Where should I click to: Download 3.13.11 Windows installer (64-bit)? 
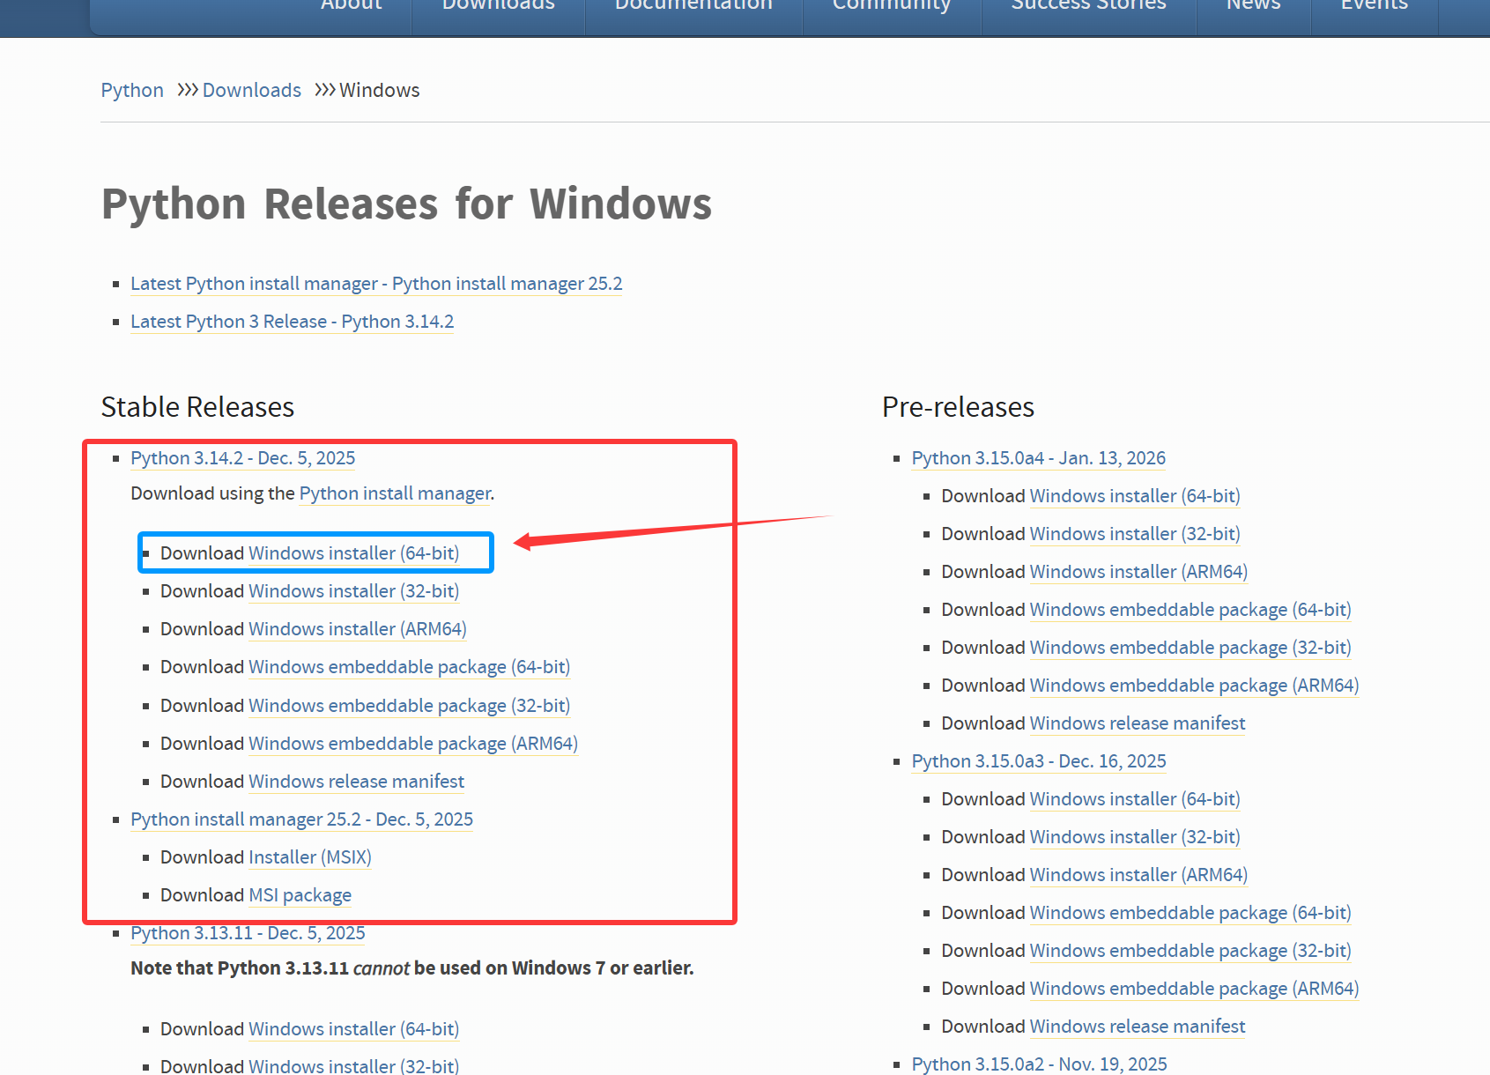(x=354, y=1029)
